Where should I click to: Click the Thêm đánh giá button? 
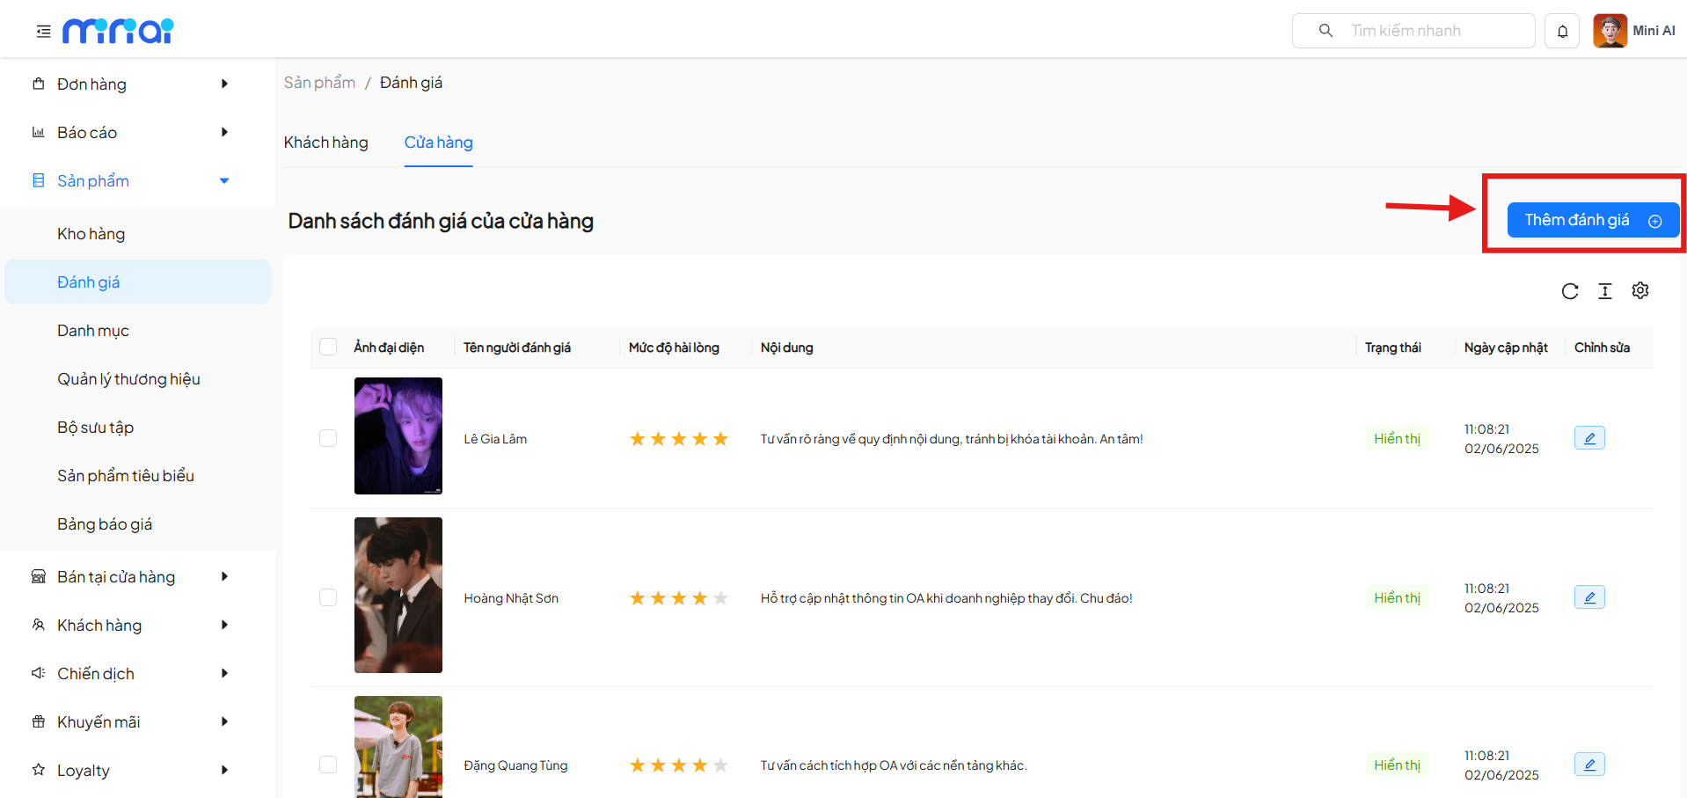(x=1592, y=220)
